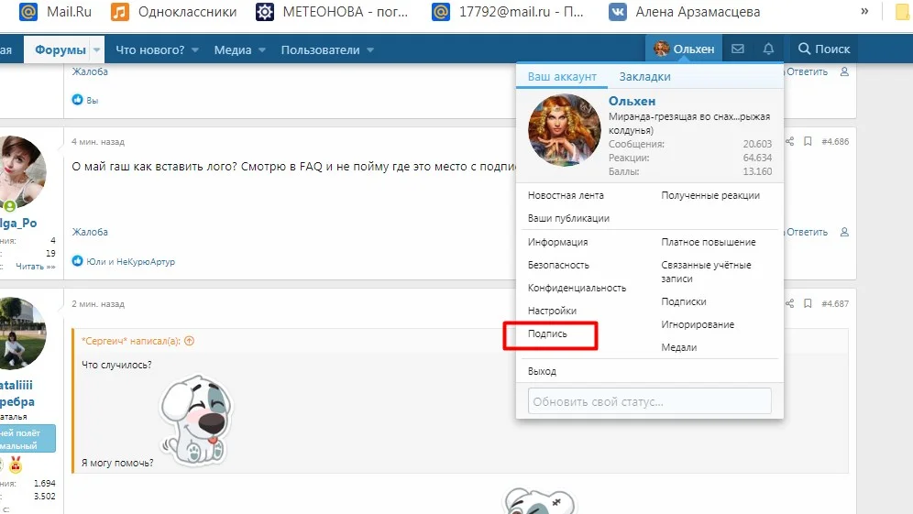The image size is (913, 514).
Task: Open the bell notifications icon
Action: point(768,49)
